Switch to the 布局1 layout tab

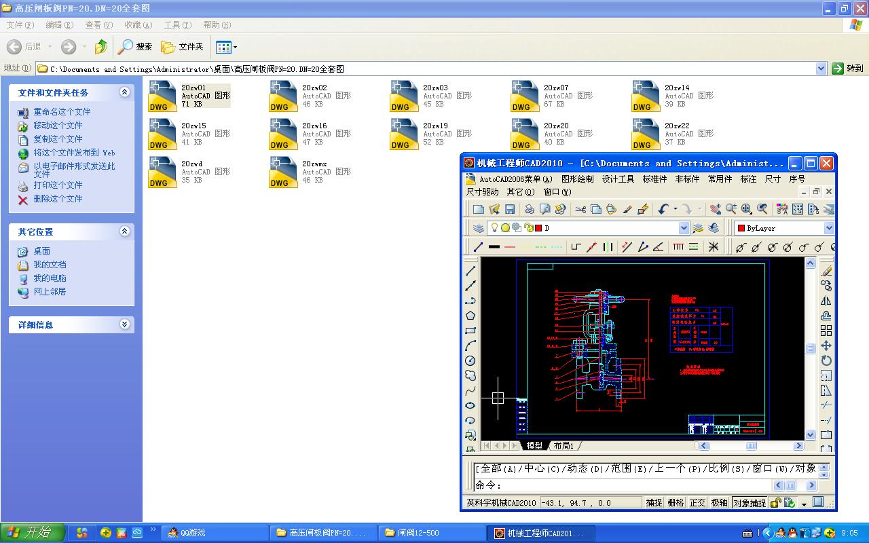point(563,445)
